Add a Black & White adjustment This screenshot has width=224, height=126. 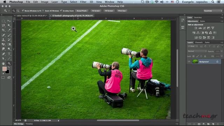202,33
